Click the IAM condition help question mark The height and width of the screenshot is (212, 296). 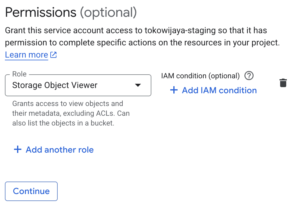tap(249, 76)
